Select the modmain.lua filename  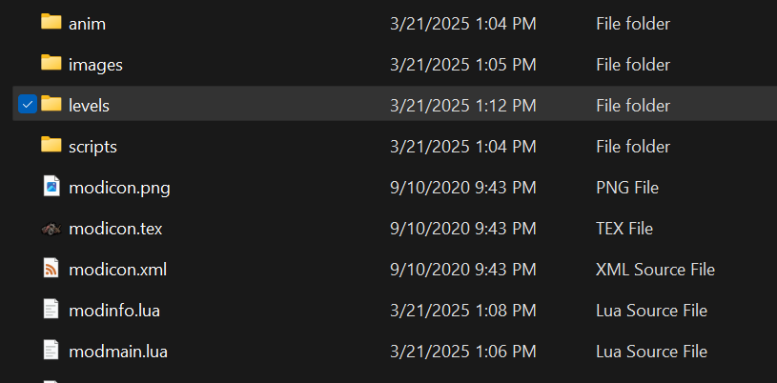click(x=118, y=352)
